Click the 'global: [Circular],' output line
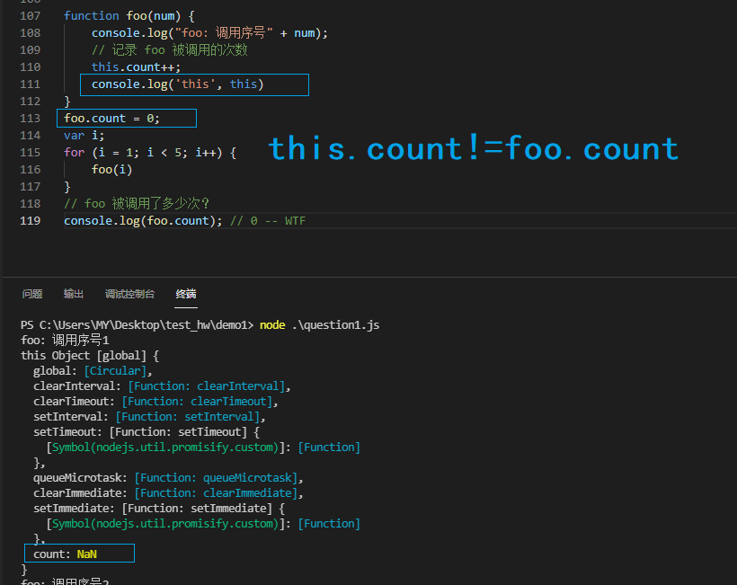Viewport: 737px width, 585px height. (93, 371)
